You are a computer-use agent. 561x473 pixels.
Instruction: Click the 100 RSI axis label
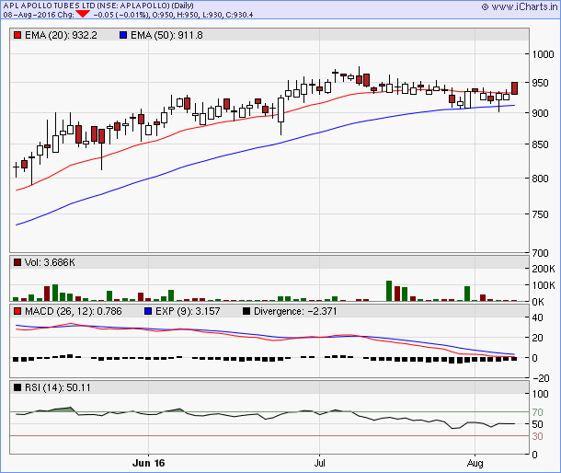(540, 394)
